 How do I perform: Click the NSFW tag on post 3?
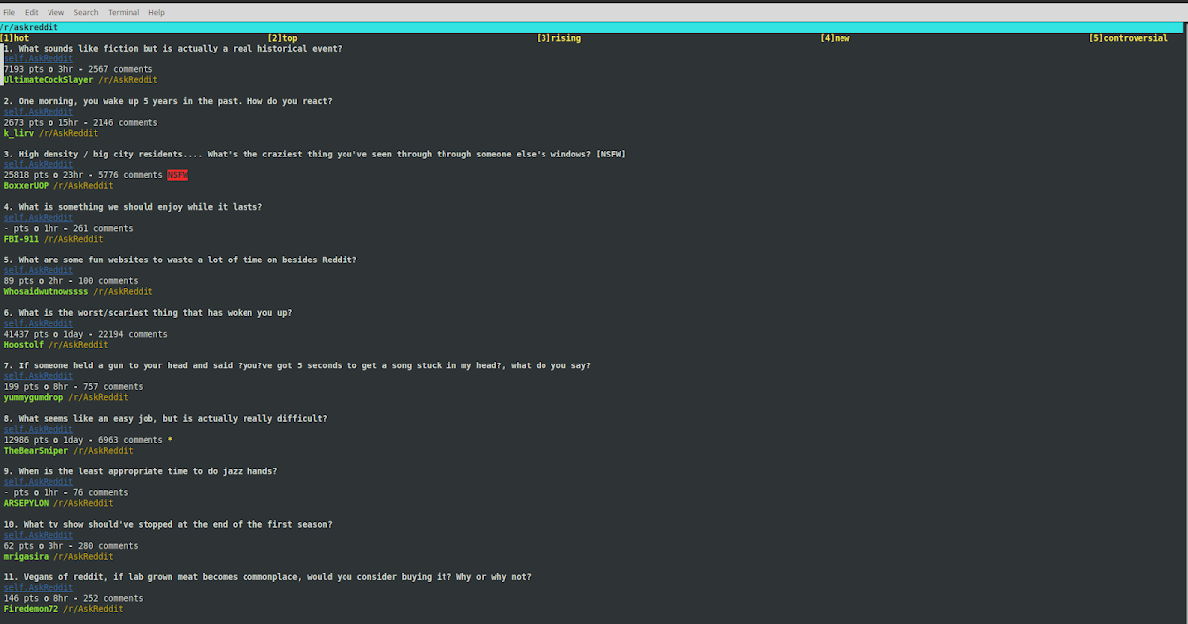click(176, 174)
